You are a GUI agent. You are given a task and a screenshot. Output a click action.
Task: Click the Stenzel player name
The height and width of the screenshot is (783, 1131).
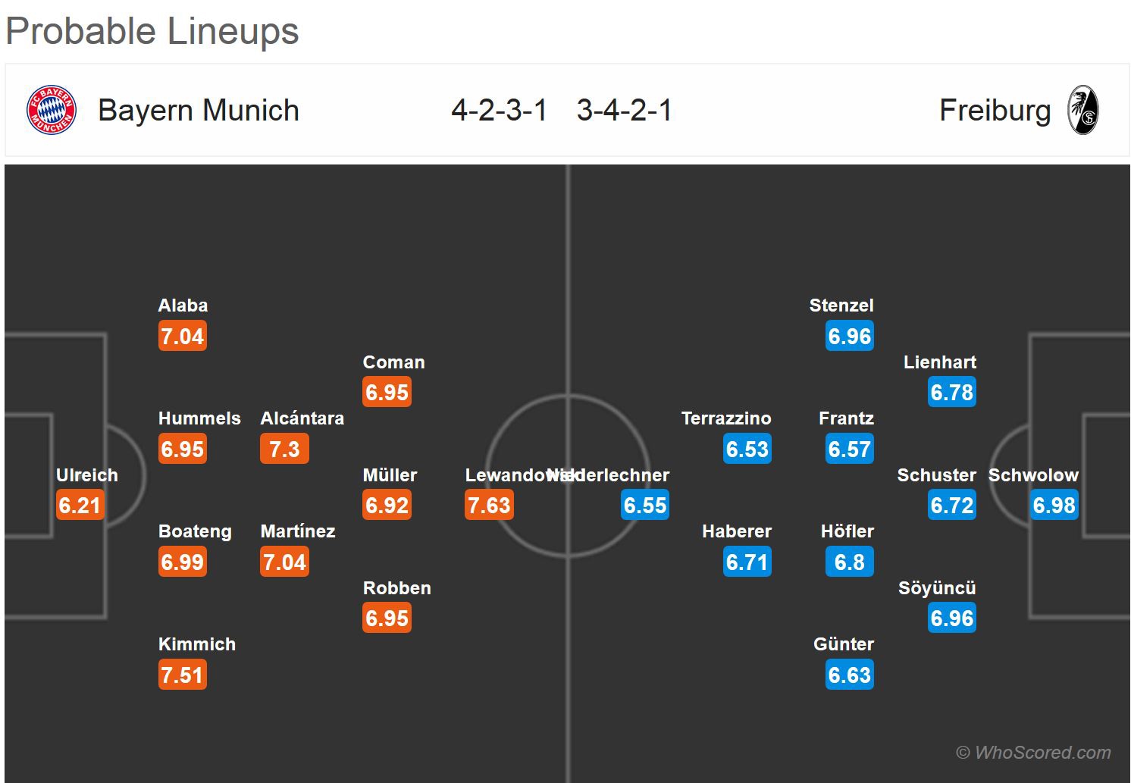tap(841, 305)
